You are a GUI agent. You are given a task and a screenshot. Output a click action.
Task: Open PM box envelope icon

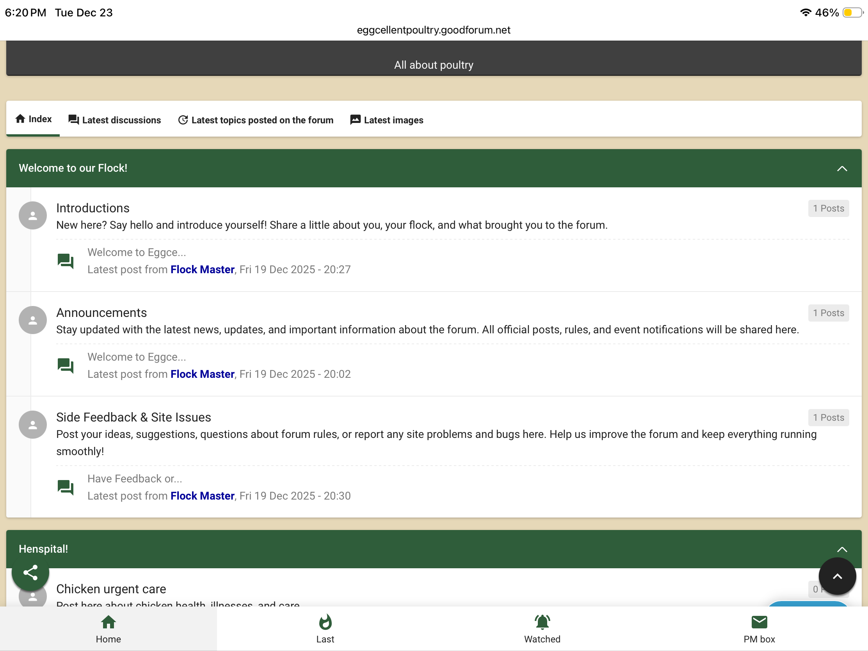tap(759, 622)
